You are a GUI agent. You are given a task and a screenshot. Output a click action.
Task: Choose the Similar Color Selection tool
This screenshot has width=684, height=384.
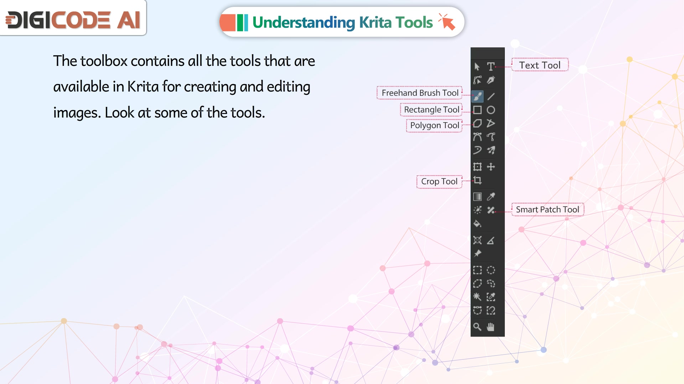491,297
